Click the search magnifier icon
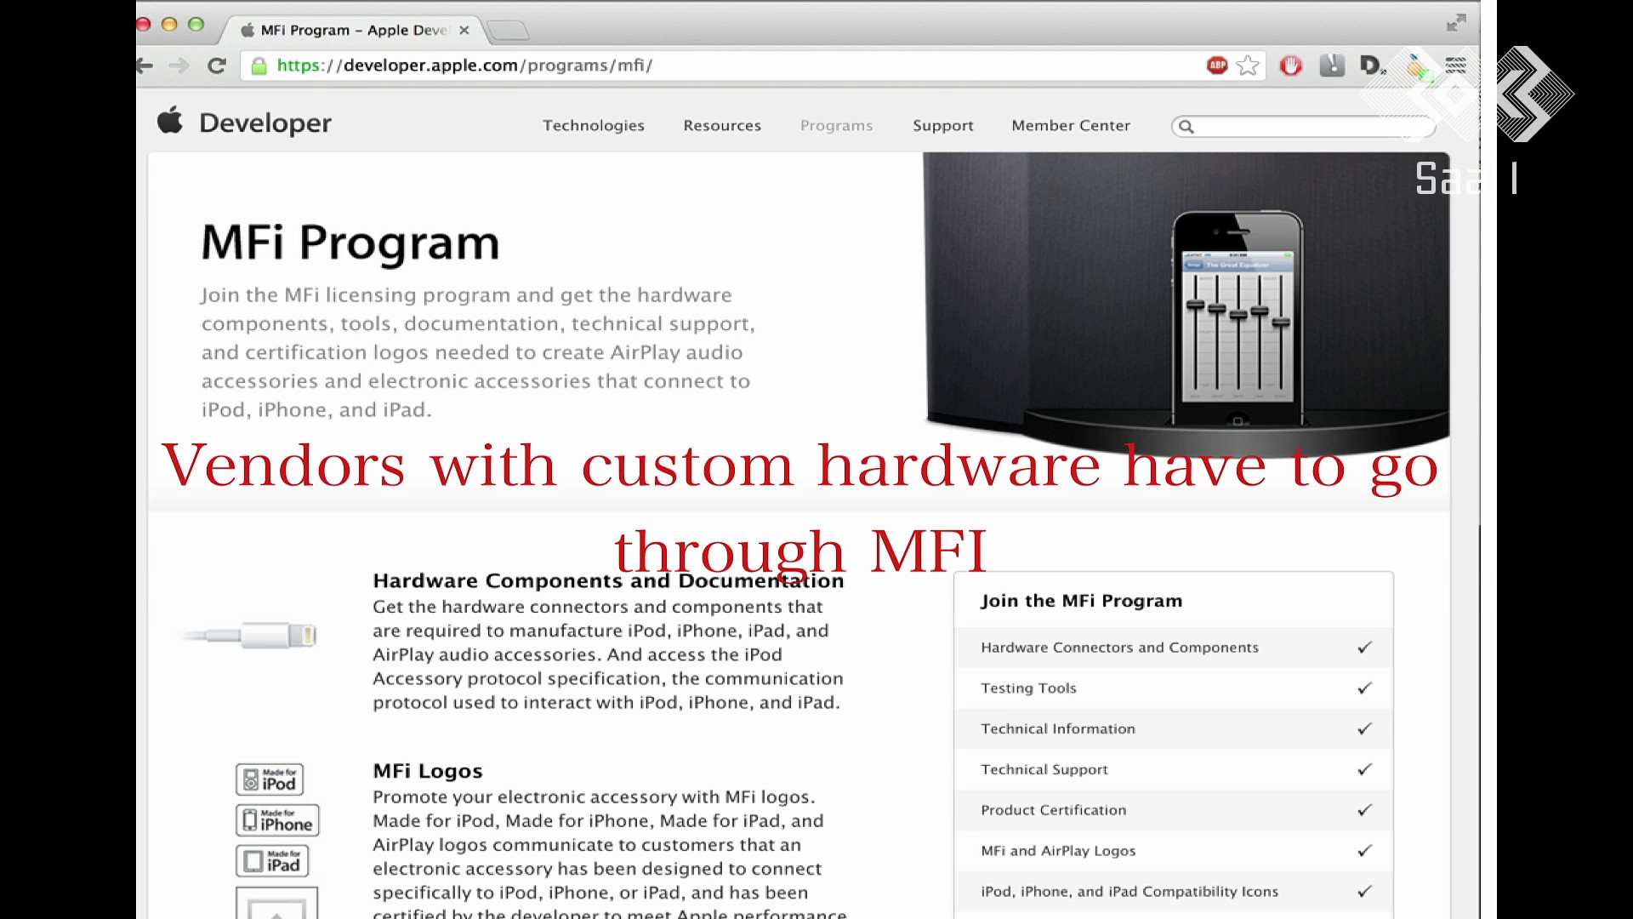This screenshot has height=919, width=1633. click(x=1186, y=127)
